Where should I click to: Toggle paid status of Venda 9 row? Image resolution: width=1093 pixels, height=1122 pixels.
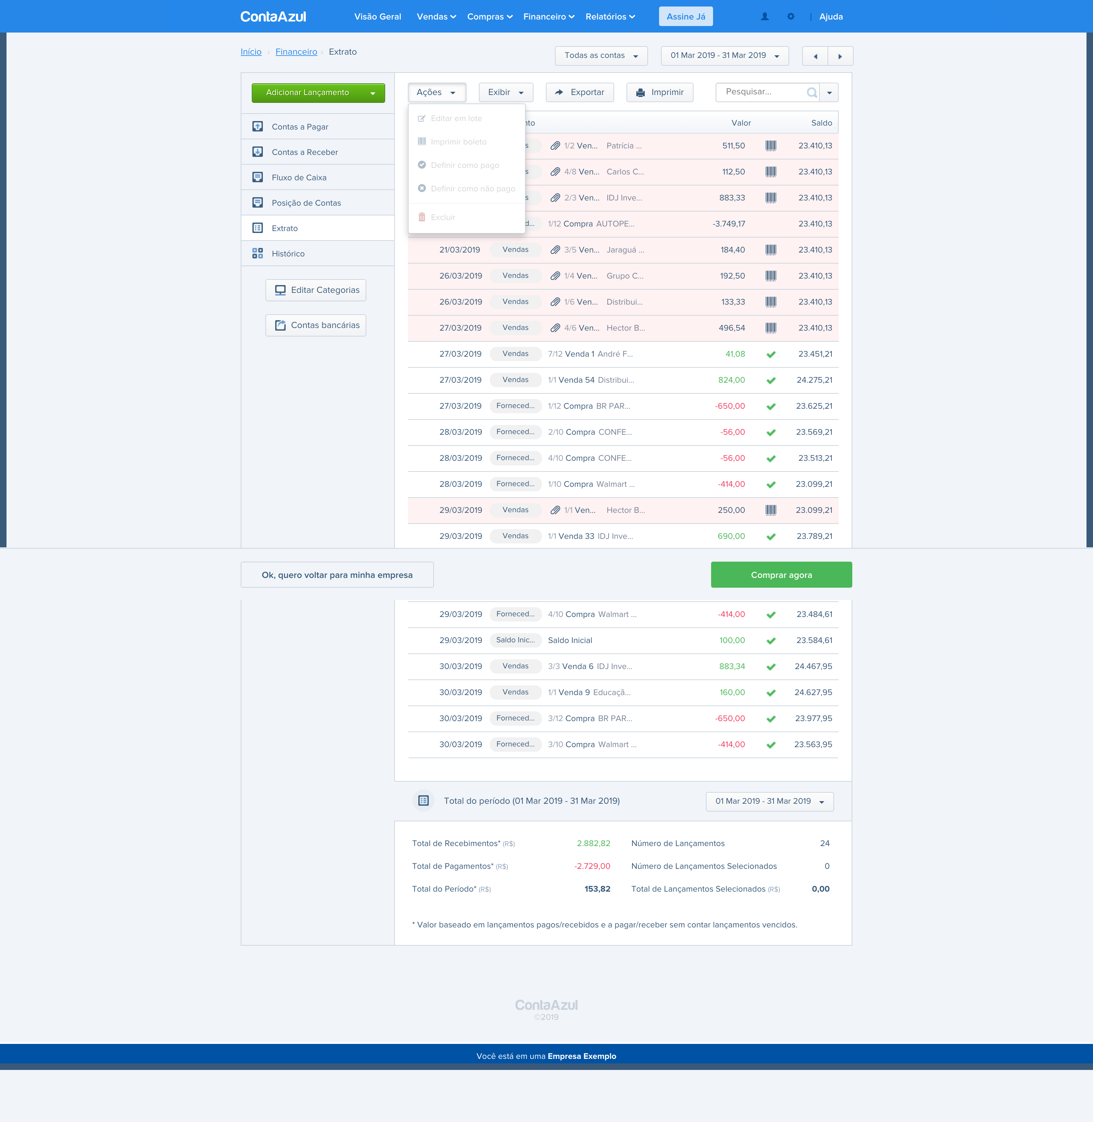point(771,692)
